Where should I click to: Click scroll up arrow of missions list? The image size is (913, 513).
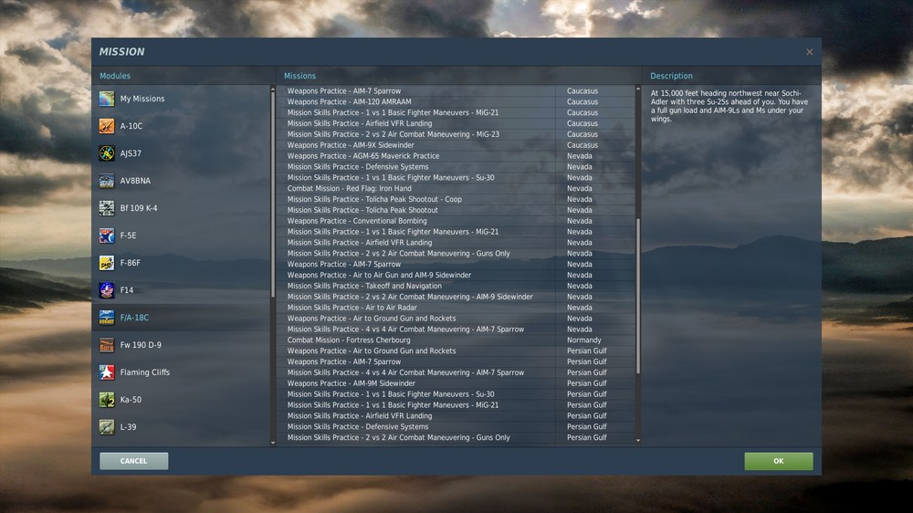click(638, 89)
